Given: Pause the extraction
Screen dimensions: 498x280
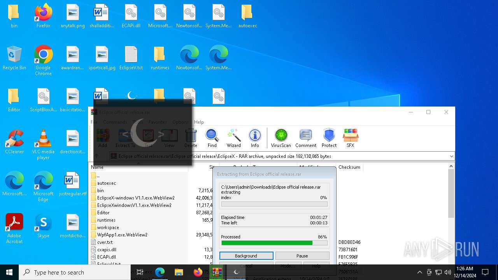Looking at the screenshot, I should click(302, 256).
